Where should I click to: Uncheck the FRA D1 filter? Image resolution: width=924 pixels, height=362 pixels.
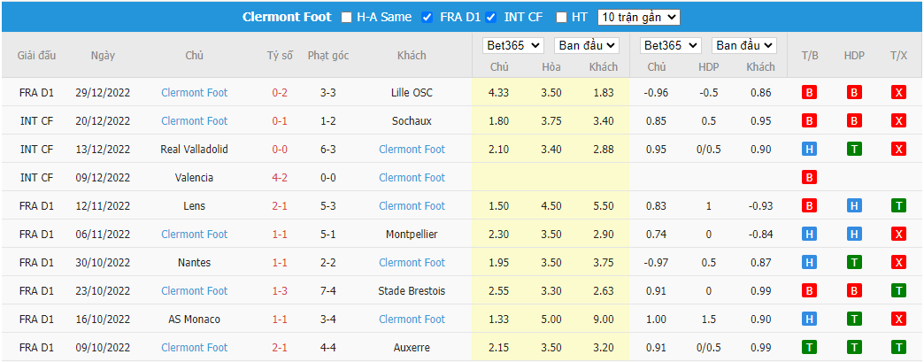point(427,17)
